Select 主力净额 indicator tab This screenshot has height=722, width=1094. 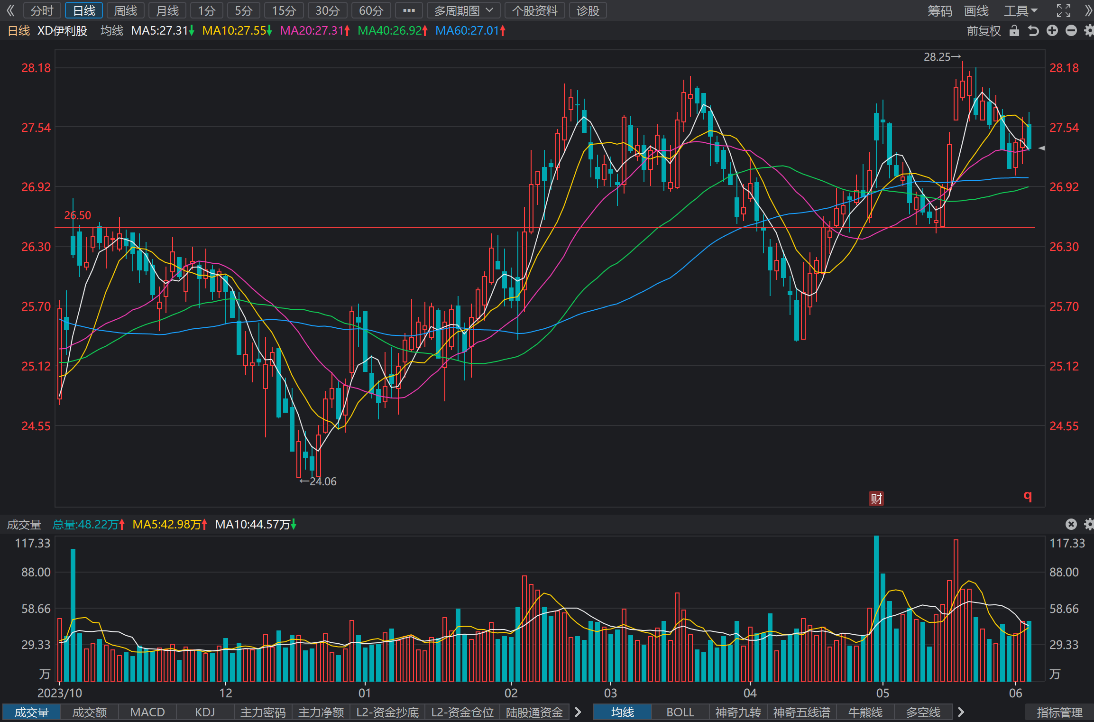coord(321,713)
